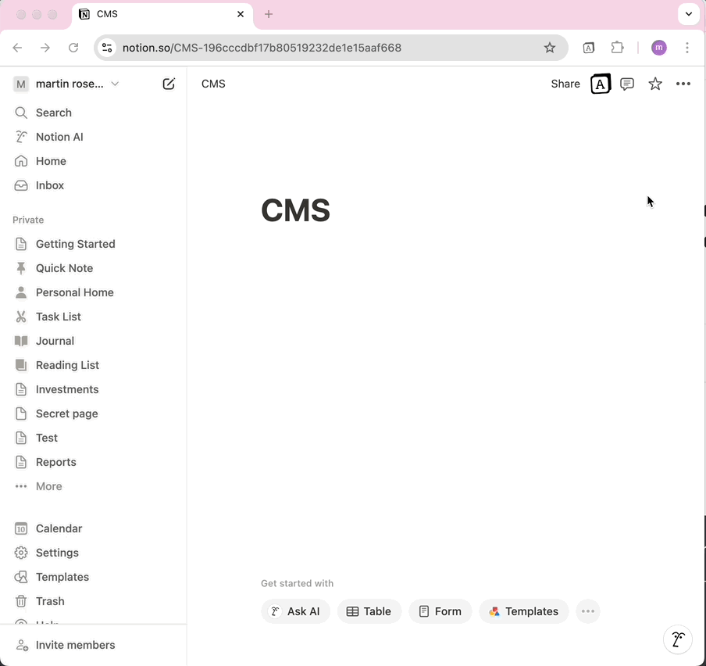Select the Reading List page

pyautogui.click(x=67, y=365)
